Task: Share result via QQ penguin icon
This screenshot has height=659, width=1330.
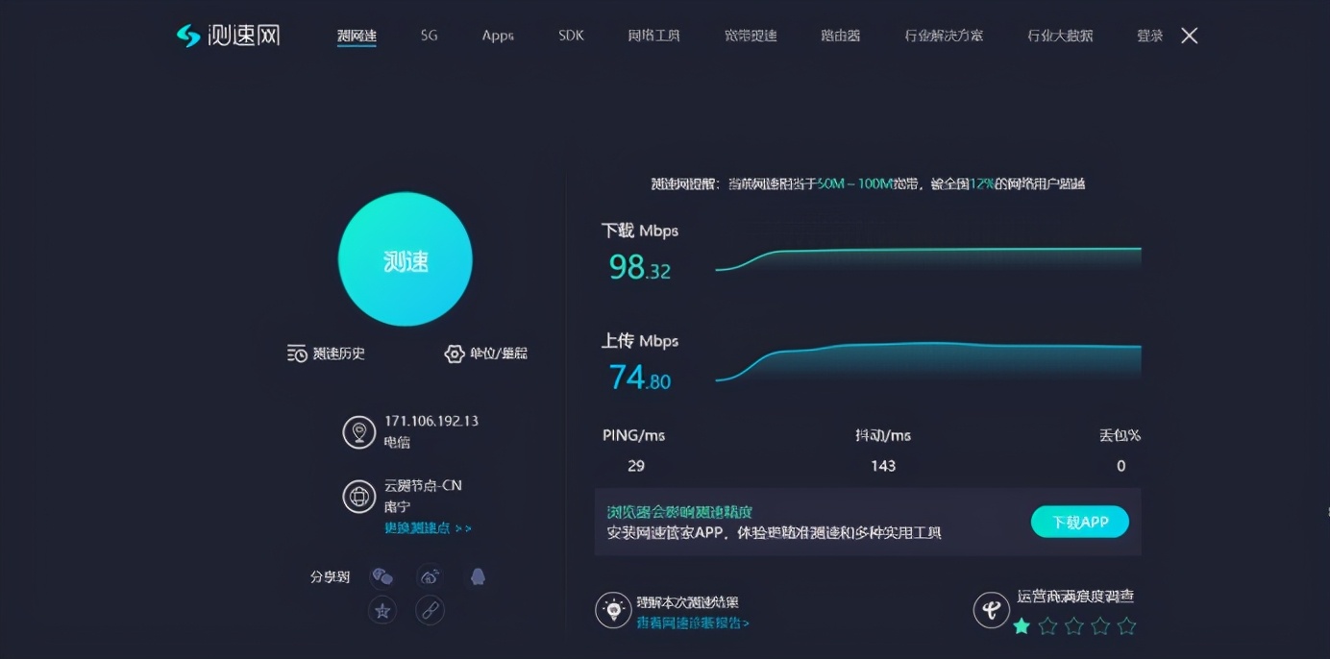Action: (478, 576)
